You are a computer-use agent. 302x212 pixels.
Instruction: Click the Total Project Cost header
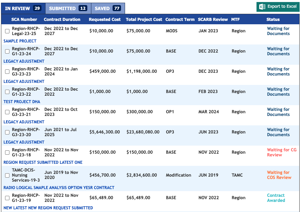coord(144,20)
